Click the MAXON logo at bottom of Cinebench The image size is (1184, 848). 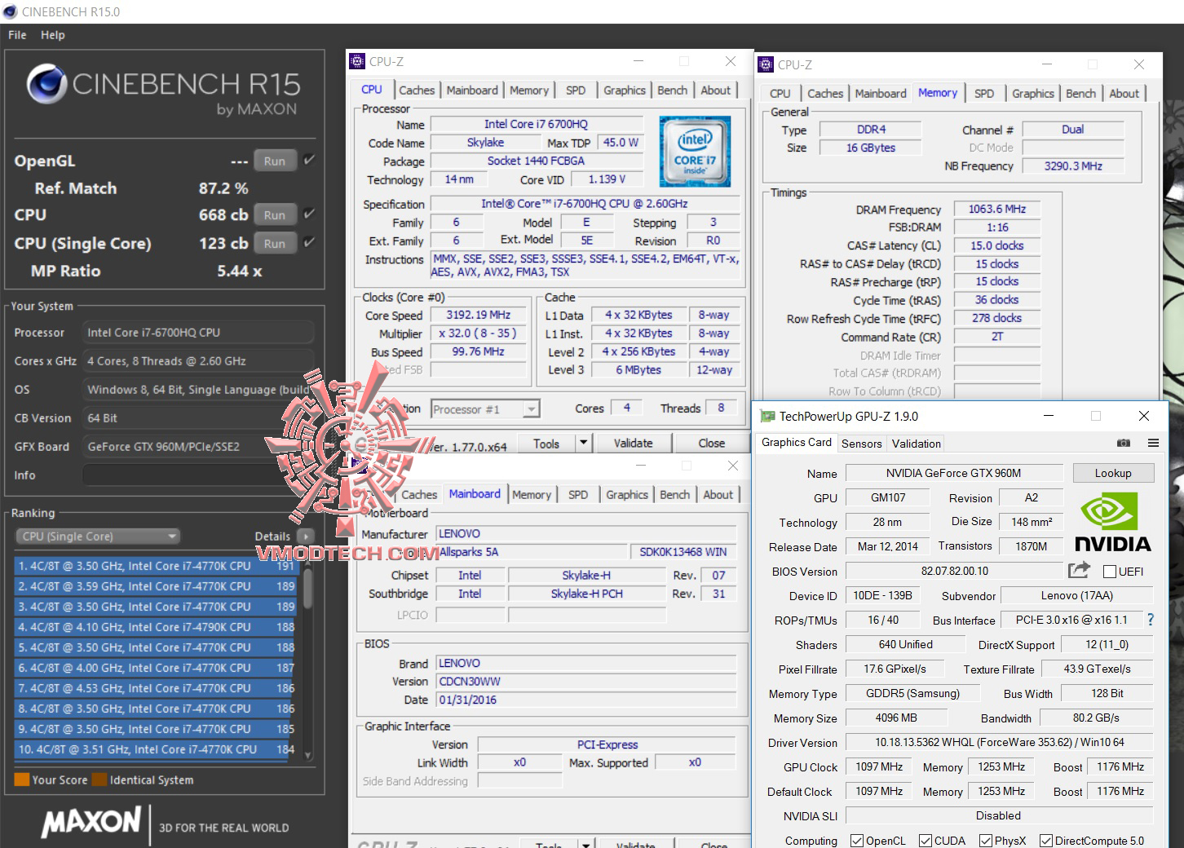click(91, 822)
